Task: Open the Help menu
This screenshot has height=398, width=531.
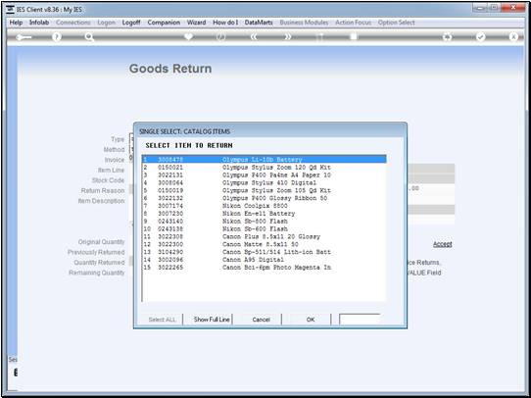Action: tap(16, 23)
